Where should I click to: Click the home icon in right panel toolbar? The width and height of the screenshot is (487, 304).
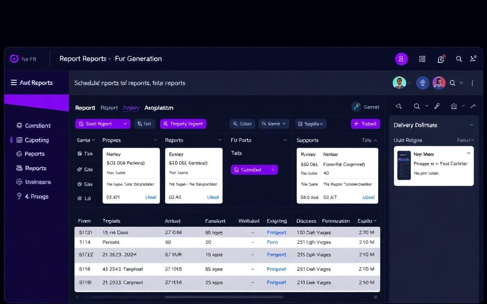pos(454,106)
